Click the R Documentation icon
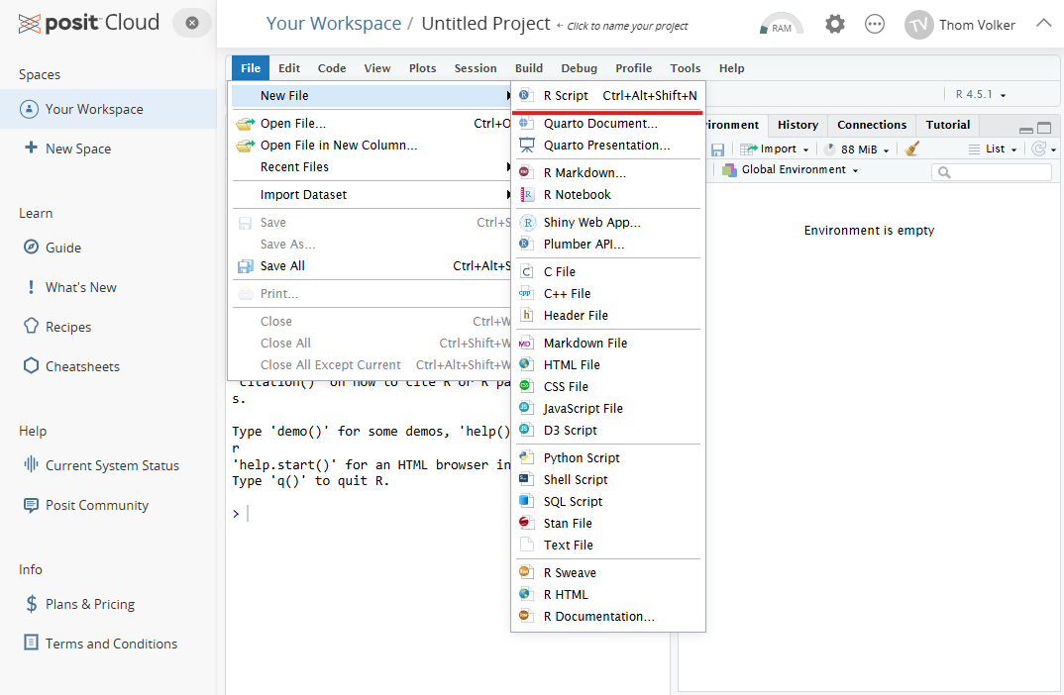 (x=525, y=616)
